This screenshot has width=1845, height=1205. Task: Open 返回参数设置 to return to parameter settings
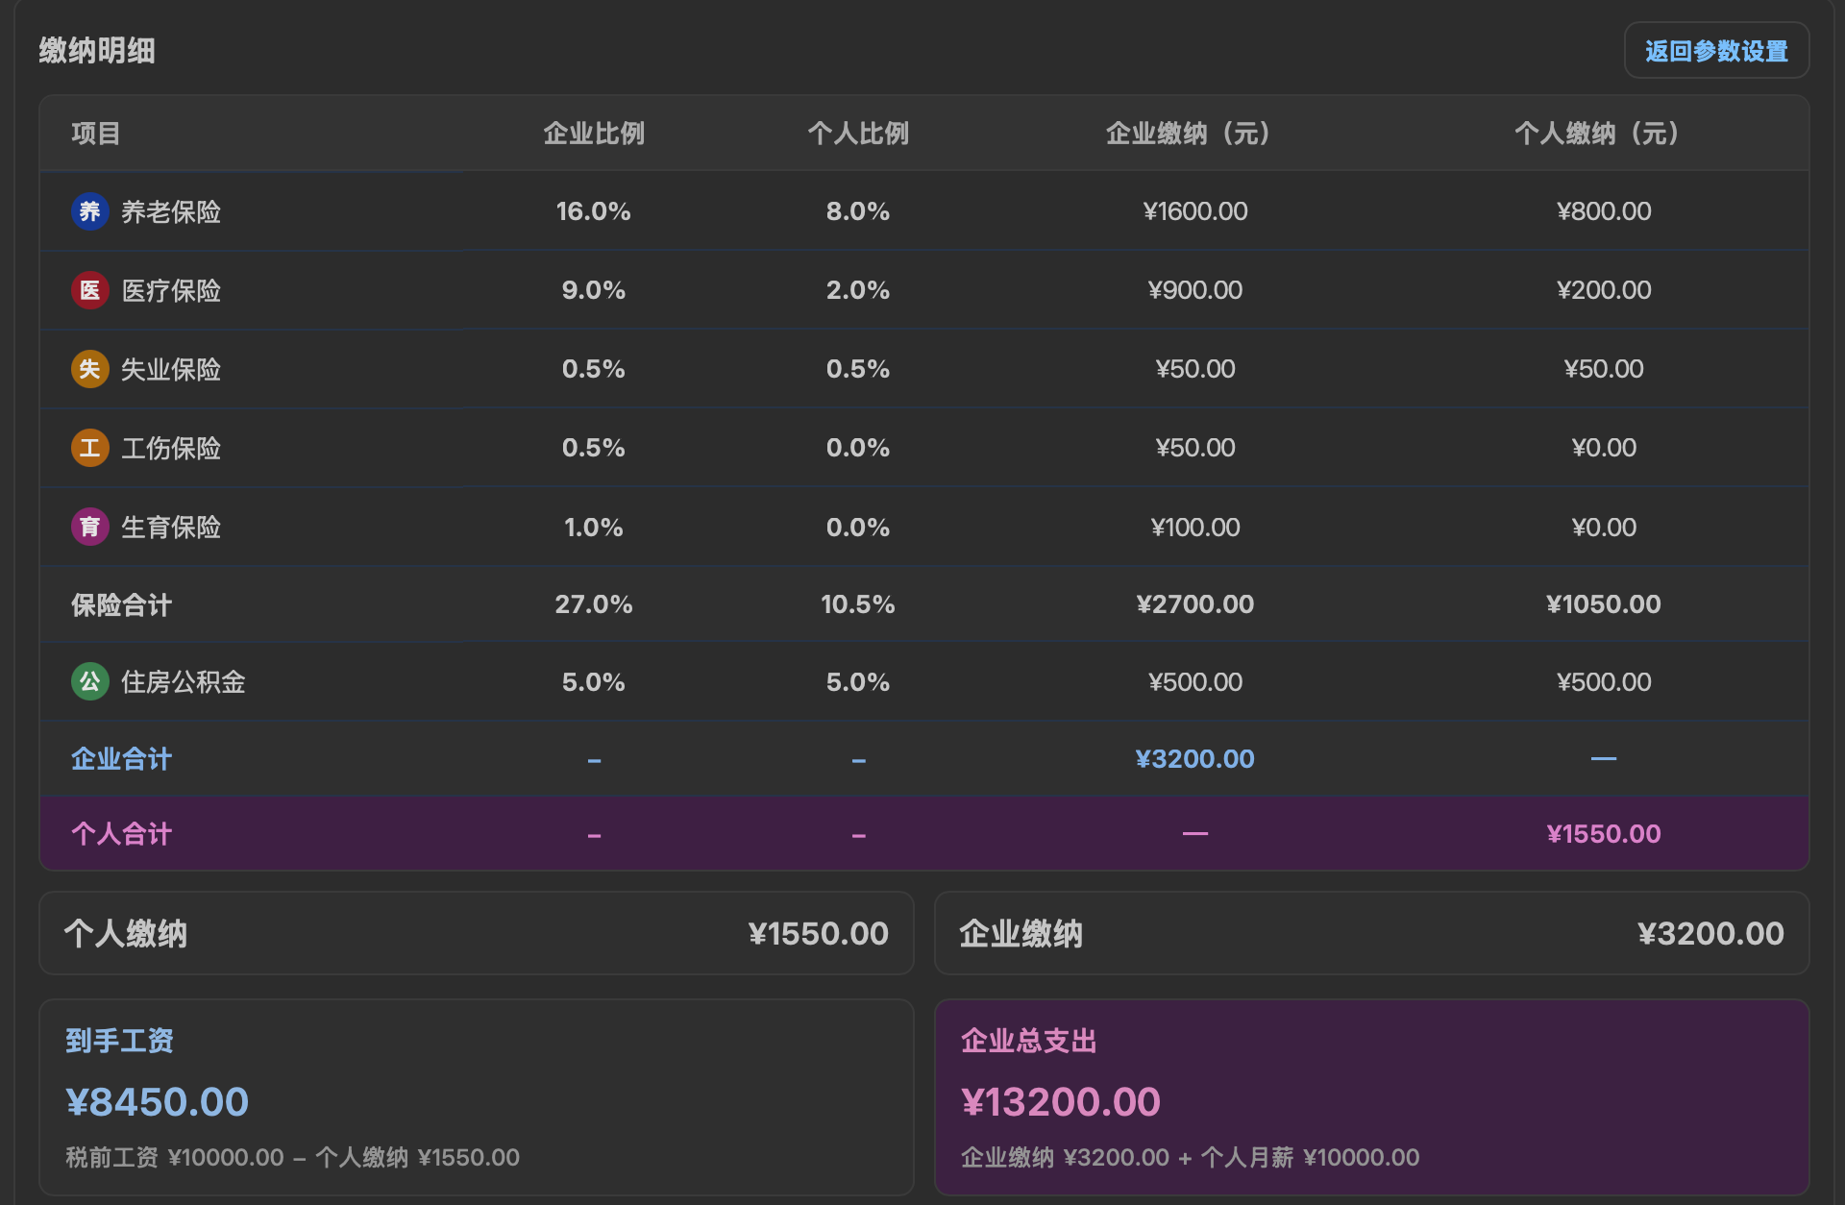1716,50
